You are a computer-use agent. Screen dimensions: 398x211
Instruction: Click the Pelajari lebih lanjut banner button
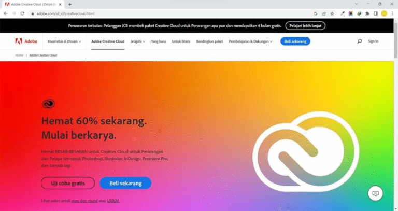pyautogui.click(x=305, y=25)
